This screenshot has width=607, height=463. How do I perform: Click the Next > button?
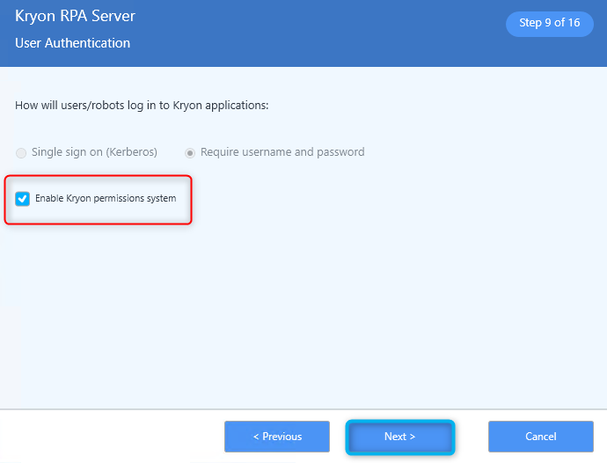(x=400, y=437)
